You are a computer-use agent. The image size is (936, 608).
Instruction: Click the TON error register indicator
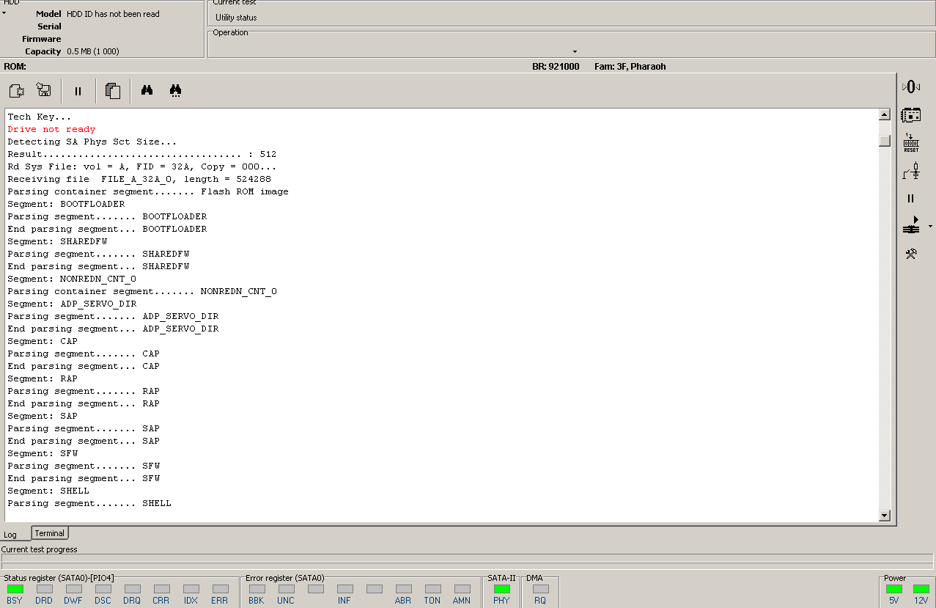coord(433,589)
